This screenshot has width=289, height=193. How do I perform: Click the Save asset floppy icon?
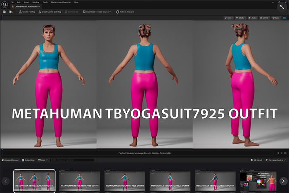coord(5,12)
